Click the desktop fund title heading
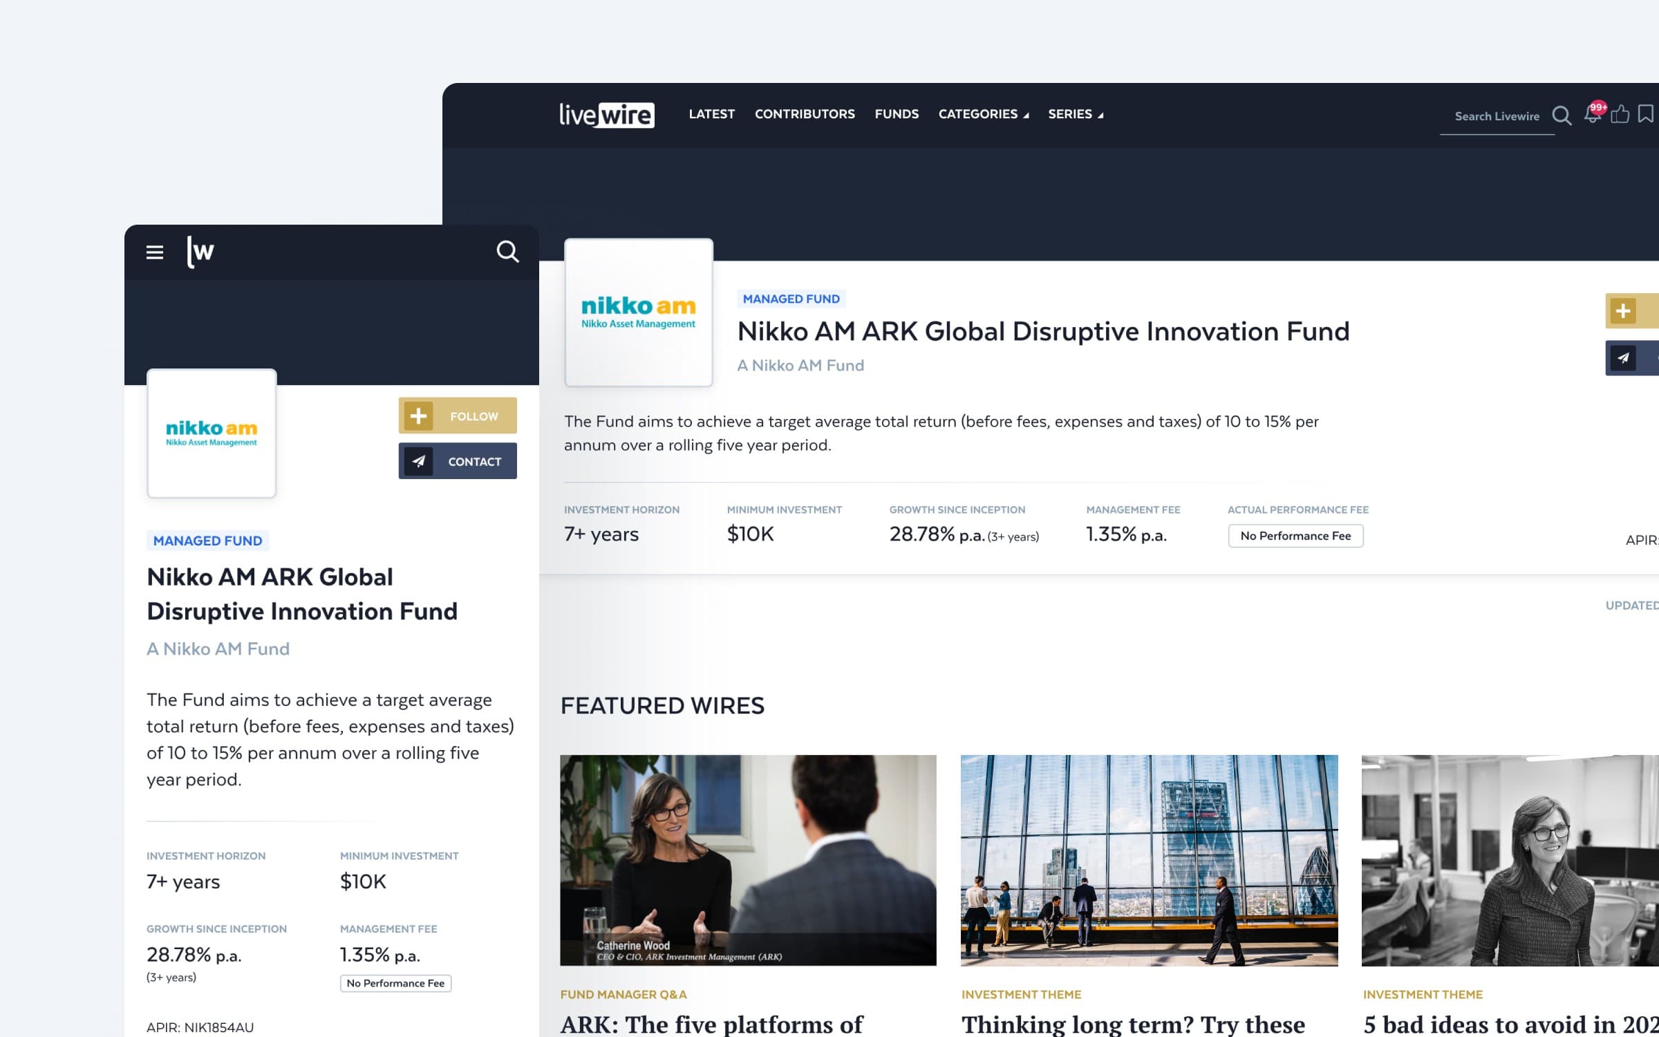This screenshot has width=1659, height=1037. coord(1043,331)
